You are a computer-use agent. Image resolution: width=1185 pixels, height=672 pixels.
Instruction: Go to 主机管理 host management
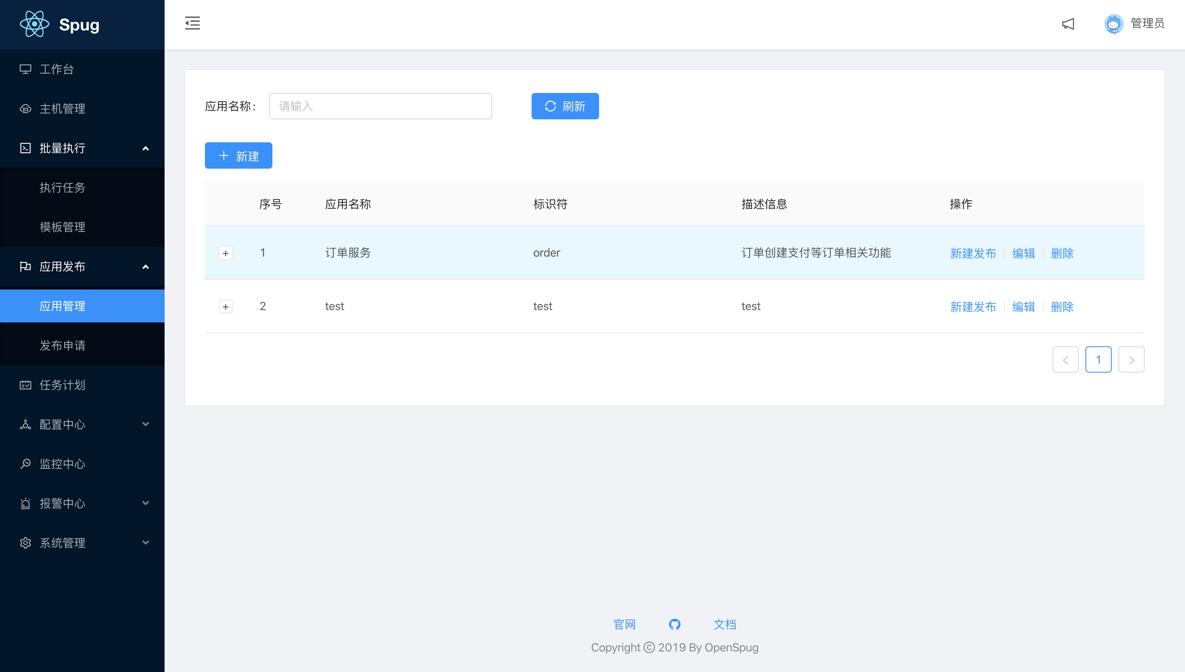(62, 109)
